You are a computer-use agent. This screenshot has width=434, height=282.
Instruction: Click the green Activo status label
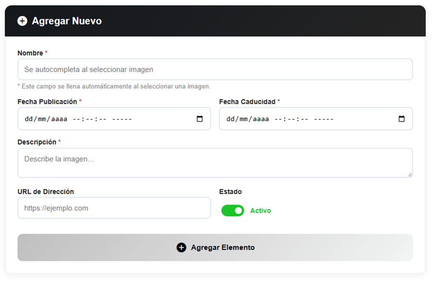click(x=261, y=211)
